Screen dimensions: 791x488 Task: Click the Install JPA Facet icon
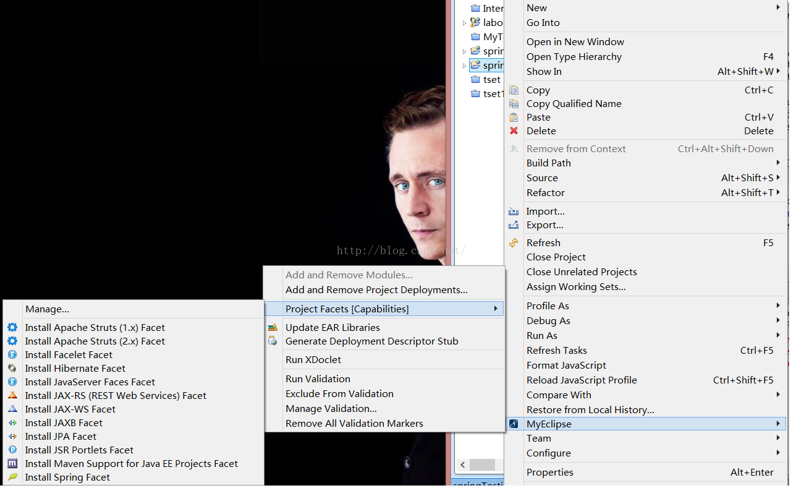(x=12, y=437)
